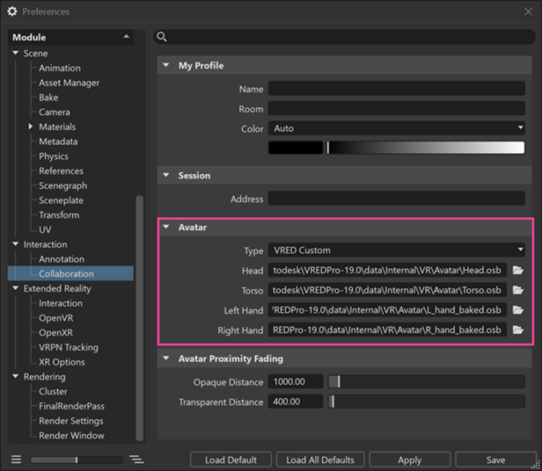This screenshot has width=542, height=471.
Task: Collapse the Extended Reality tree group
Action: [16, 288]
